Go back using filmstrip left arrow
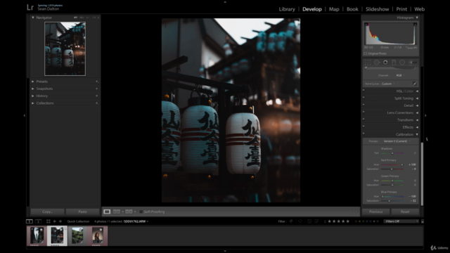450x253 pixels. click(55, 221)
